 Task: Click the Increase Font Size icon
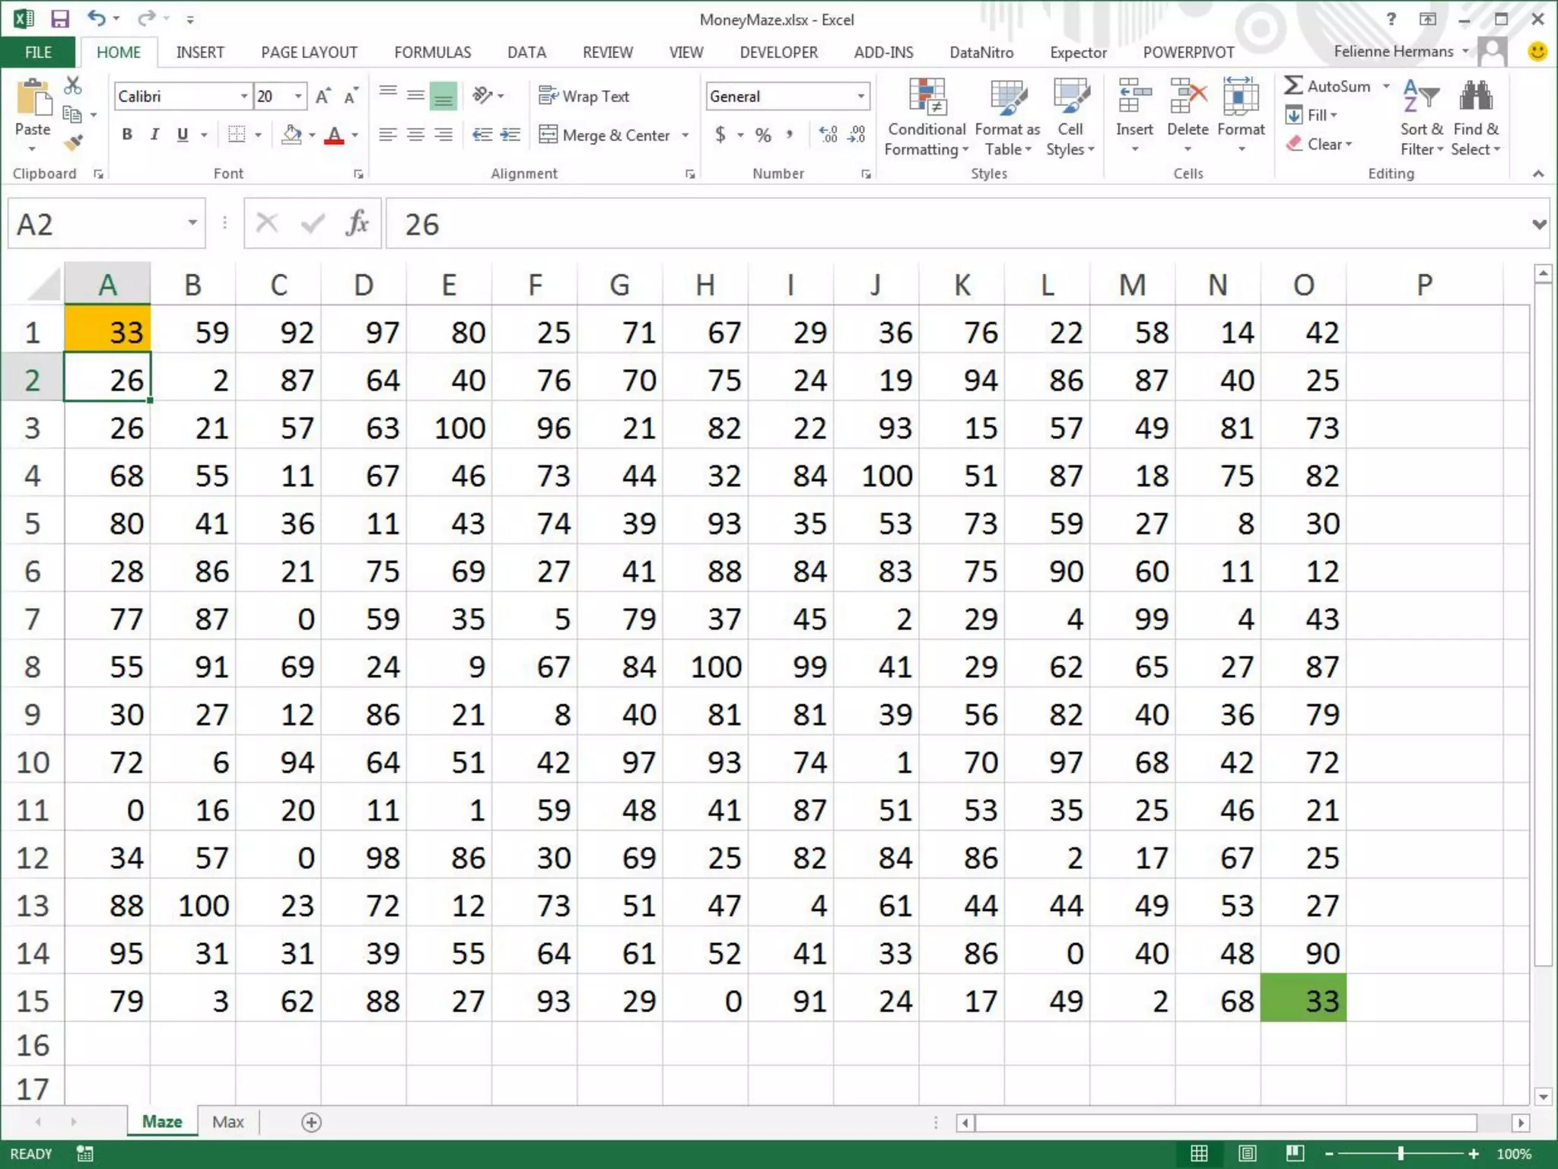(x=323, y=97)
